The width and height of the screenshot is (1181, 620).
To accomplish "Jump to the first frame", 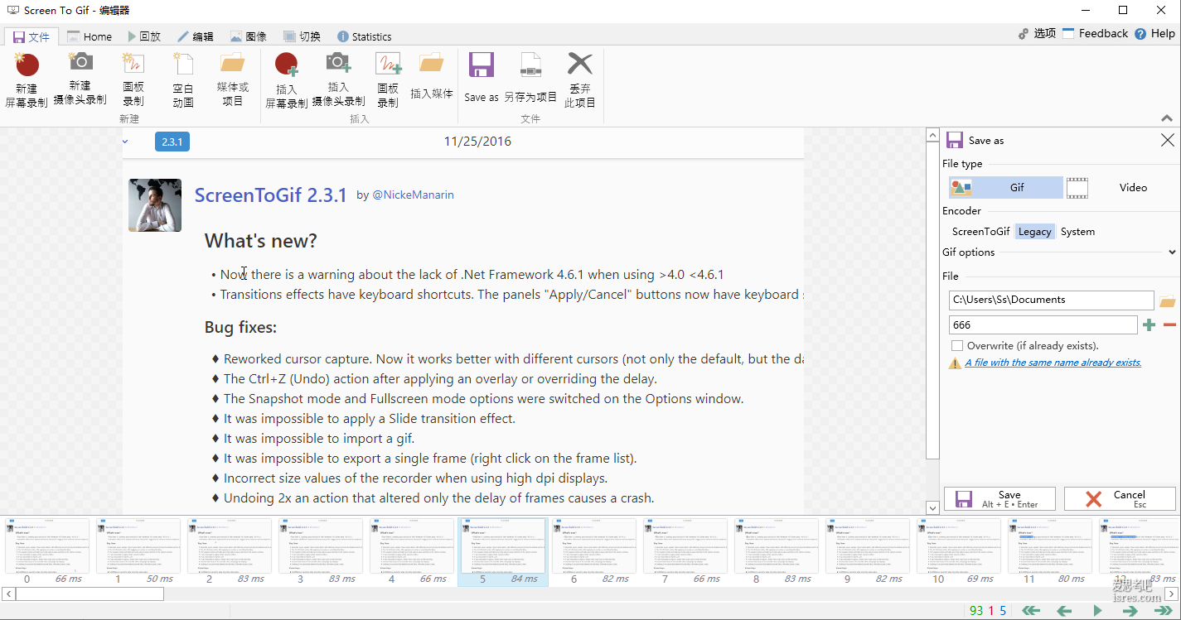I will [1031, 611].
